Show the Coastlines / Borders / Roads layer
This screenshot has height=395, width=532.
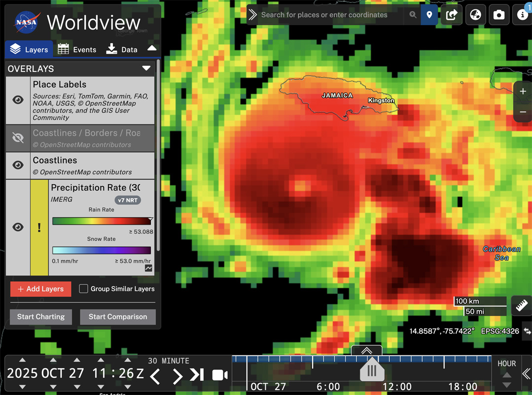click(x=18, y=138)
